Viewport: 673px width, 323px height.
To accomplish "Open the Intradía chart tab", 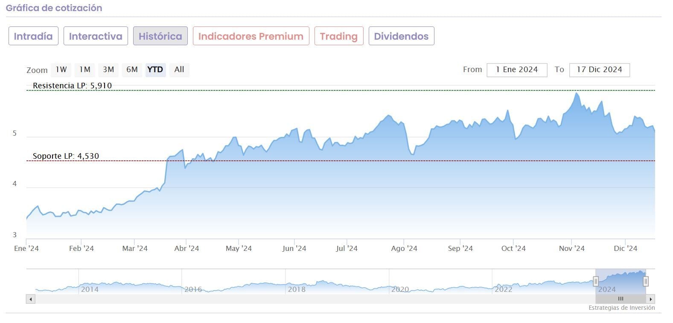I will point(33,36).
